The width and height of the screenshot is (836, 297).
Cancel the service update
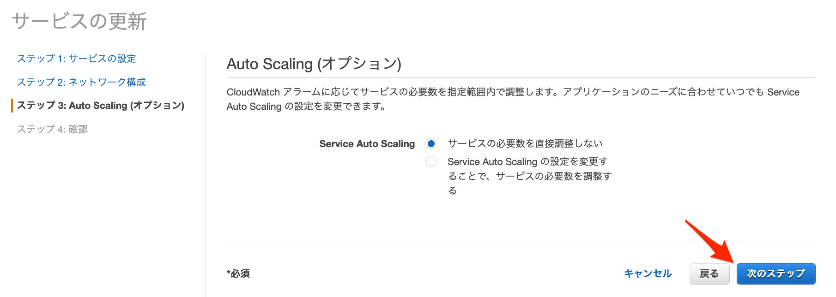pos(648,273)
